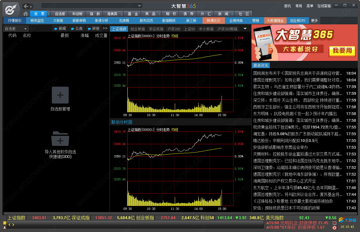Click the orange 大数据掘金 button
The width and height of the screenshot is (360, 232).
pos(275,20)
